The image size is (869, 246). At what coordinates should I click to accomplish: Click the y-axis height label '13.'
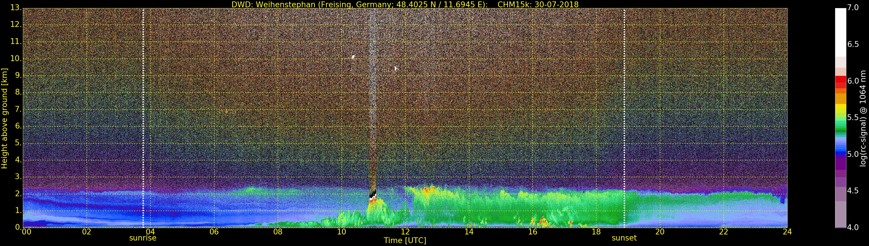(x=16, y=8)
